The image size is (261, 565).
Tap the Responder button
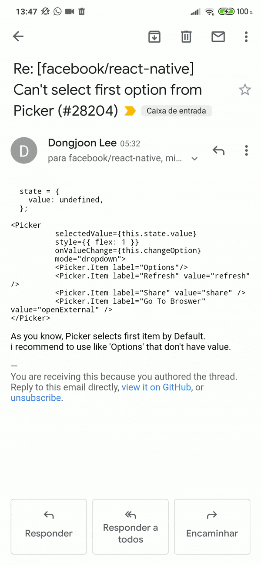pos(48,526)
